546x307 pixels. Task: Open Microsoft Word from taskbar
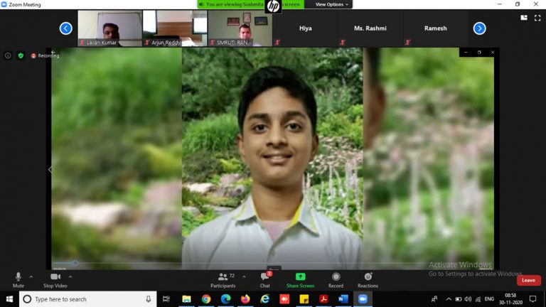(343, 299)
